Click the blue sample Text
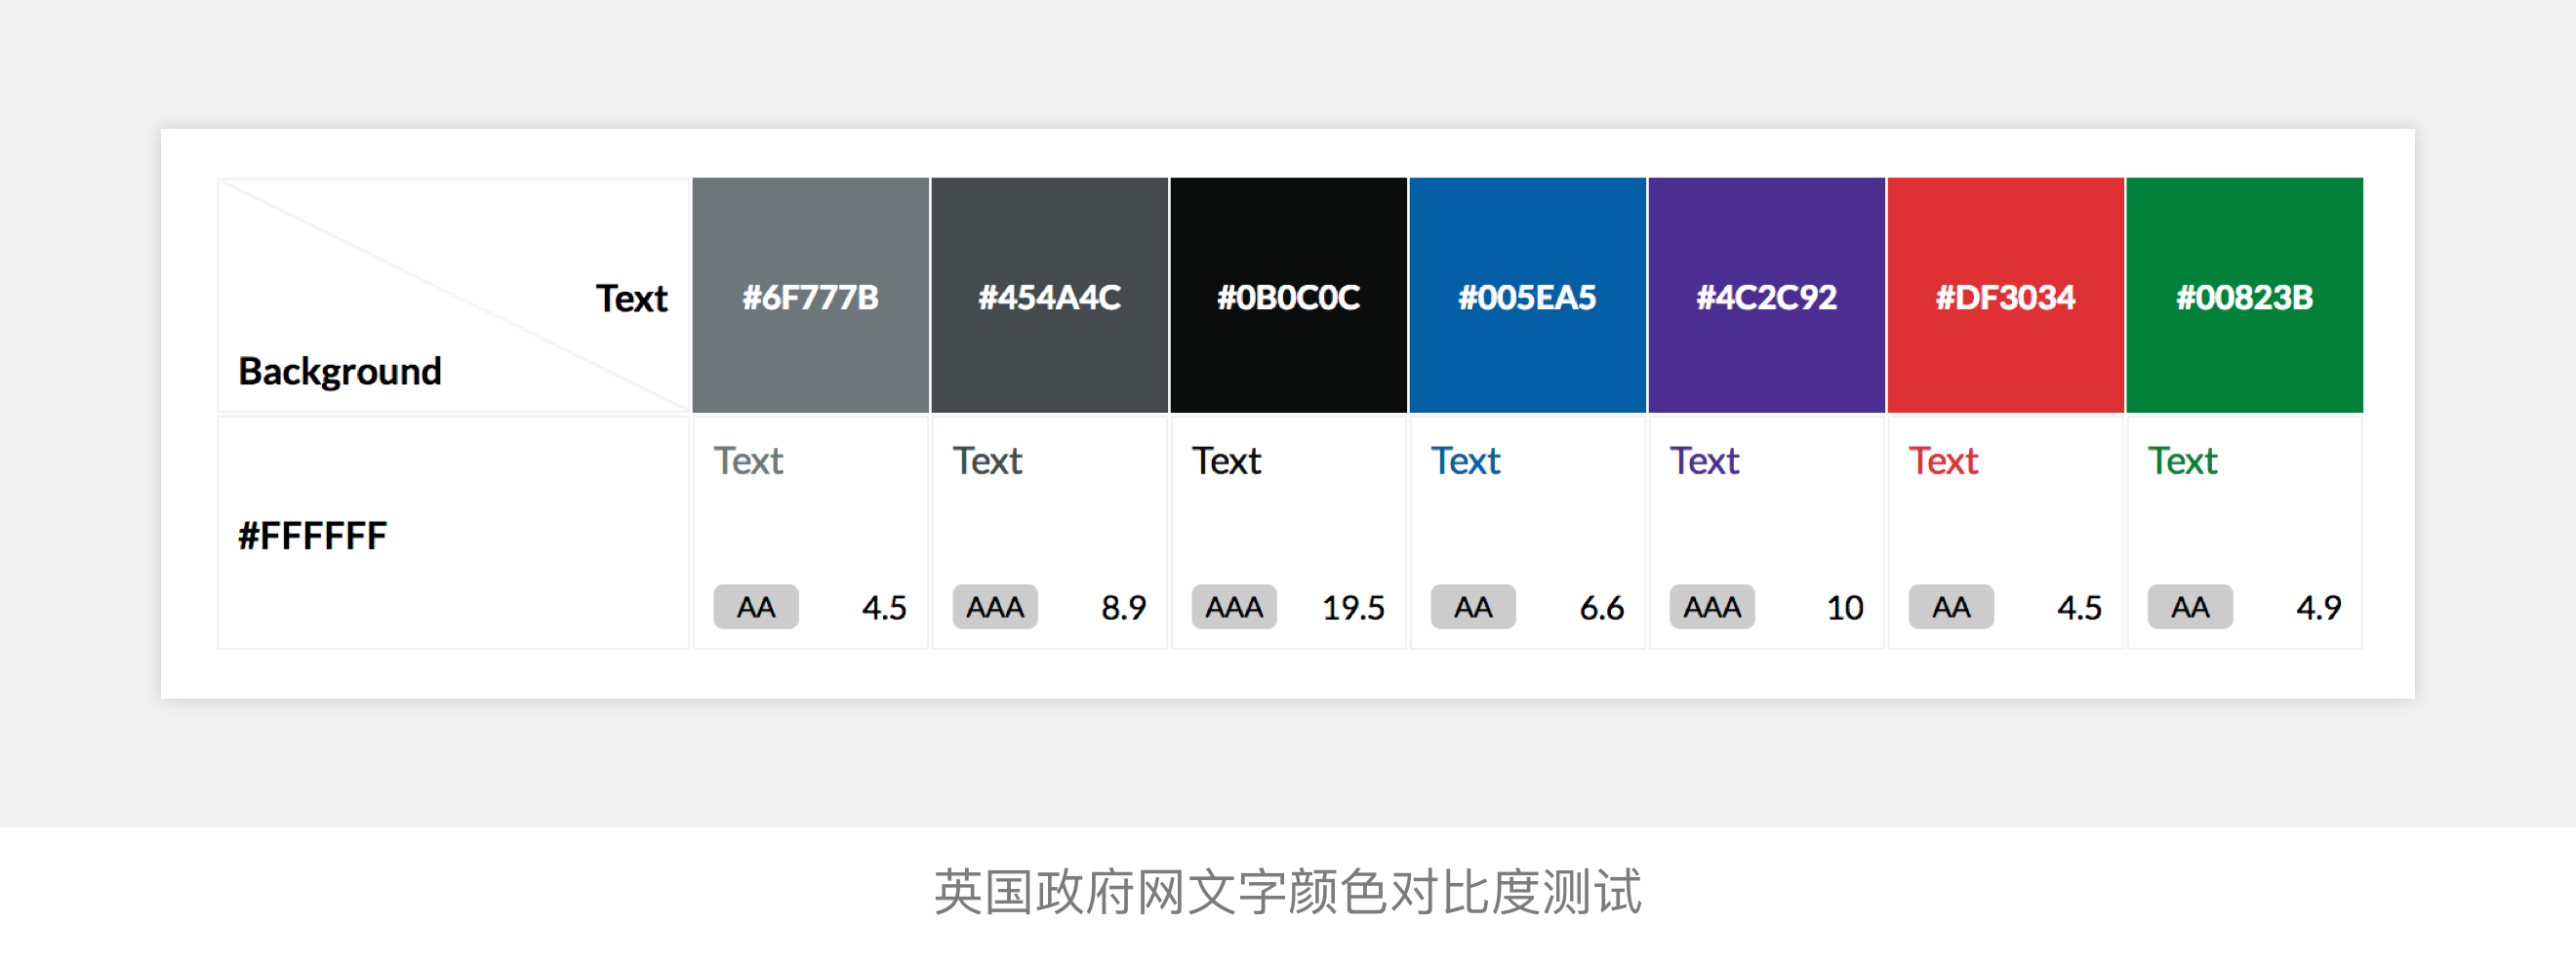 tap(1465, 461)
